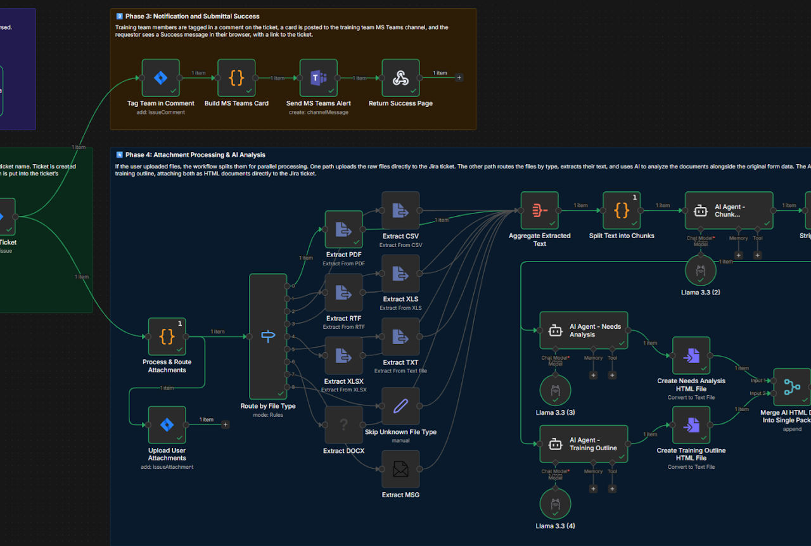Open the Return Success Page webhook node

tap(400, 78)
